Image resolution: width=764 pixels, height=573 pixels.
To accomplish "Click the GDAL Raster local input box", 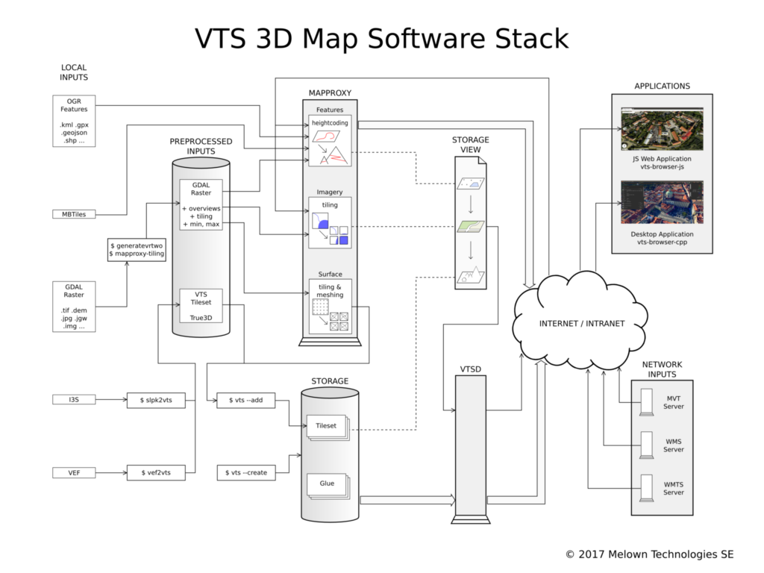I will pos(74,307).
